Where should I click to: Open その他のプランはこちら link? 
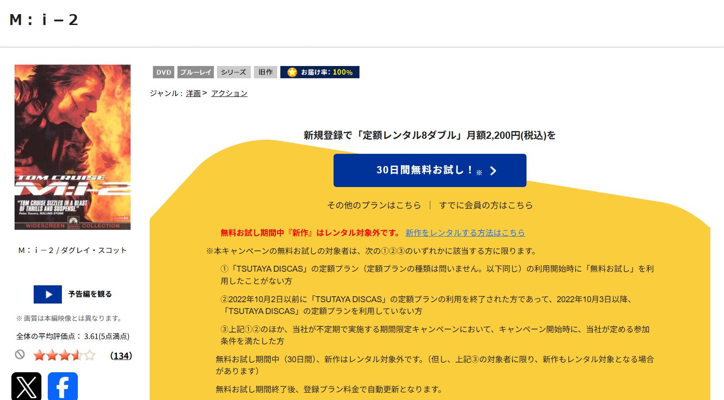374,205
